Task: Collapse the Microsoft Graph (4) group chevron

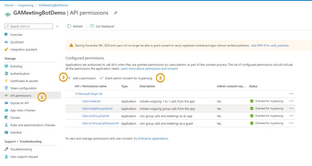Action: click(76, 94)
